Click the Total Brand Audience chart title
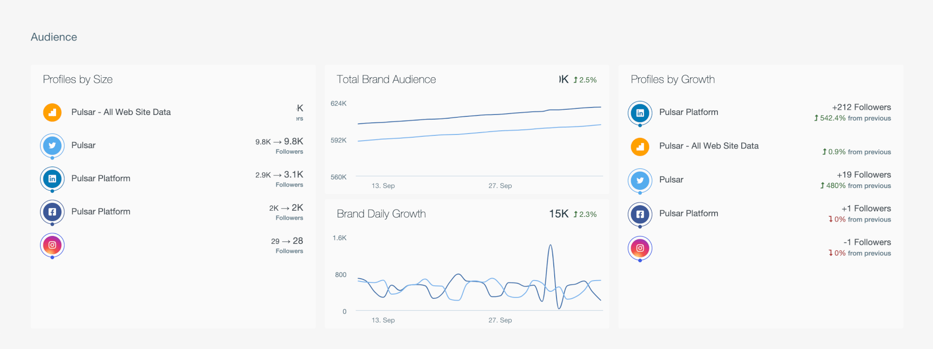This screenshot has width=933, height=349. coord(386,80)
